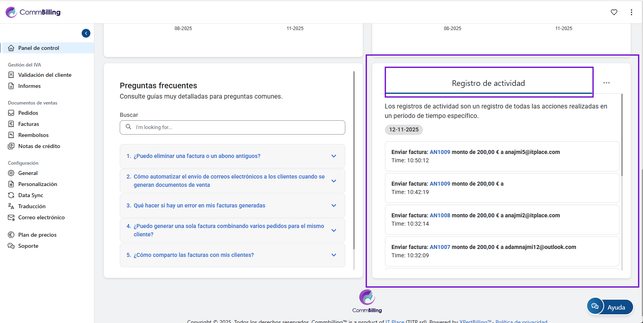Viewport: 643px width, 323px height.
Task: Click the Reembolsos sidebar icon
Action: [11, 135]
